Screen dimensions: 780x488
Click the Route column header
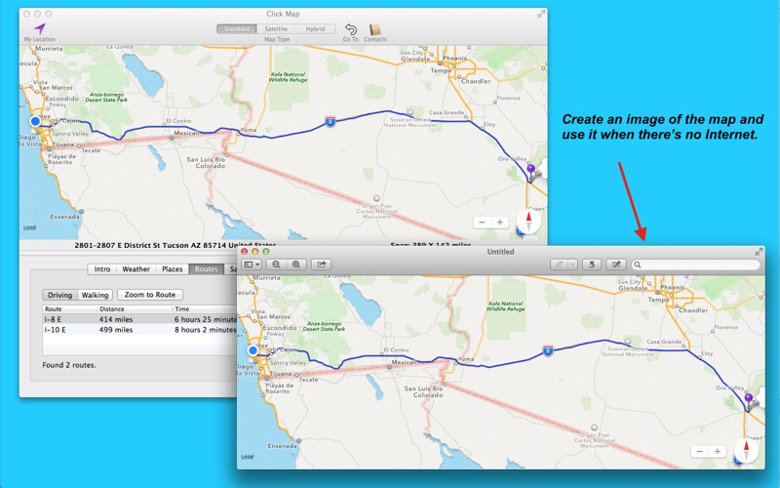tap(70, 308)
